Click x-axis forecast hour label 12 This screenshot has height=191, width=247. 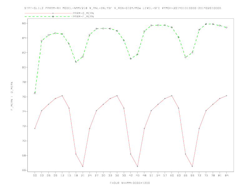coord(62,175)
